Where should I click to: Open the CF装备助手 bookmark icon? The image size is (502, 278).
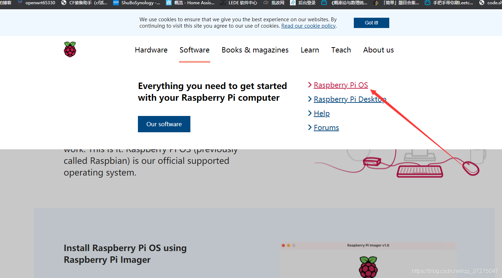click(x=64, y=2)
